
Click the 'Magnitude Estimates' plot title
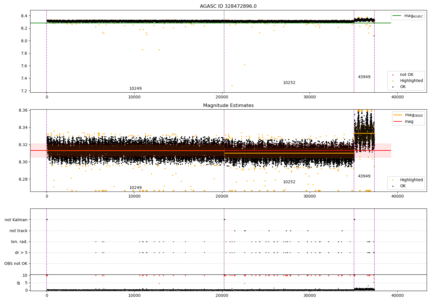click(x=228, y=106)
